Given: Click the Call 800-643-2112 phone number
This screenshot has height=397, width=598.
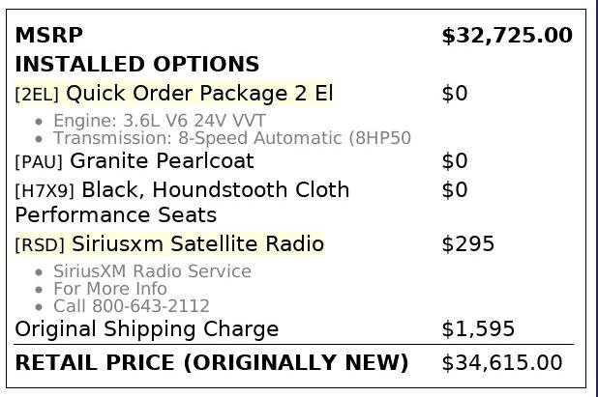Looking at the screenshot, I should click(x=132, y=306).
